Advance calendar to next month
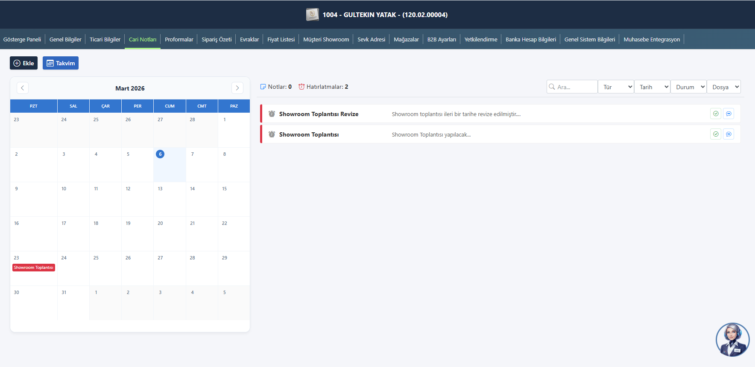Viewport: 755px width, 367px height. click(237, 88)
